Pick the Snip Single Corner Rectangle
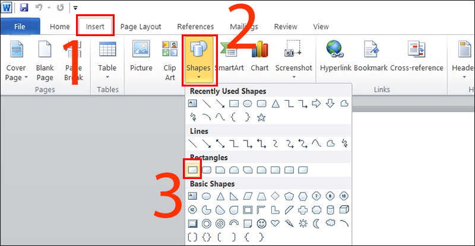475x246 pixels. 220,170
